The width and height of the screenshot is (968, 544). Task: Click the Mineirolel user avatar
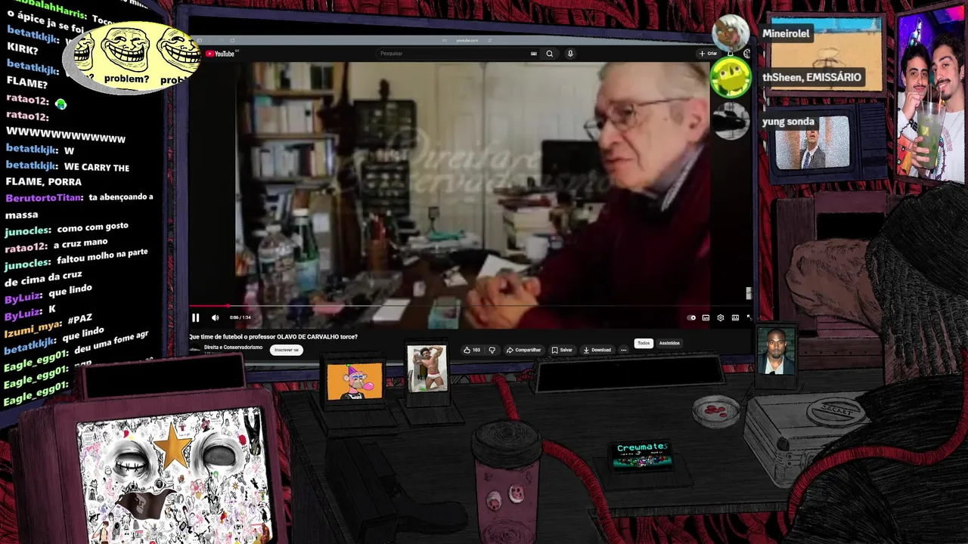pyautogui.click(x=731, y=32)
